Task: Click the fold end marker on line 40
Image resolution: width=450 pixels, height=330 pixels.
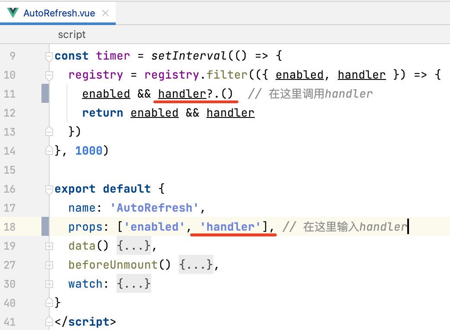Action: coord(49,303)
